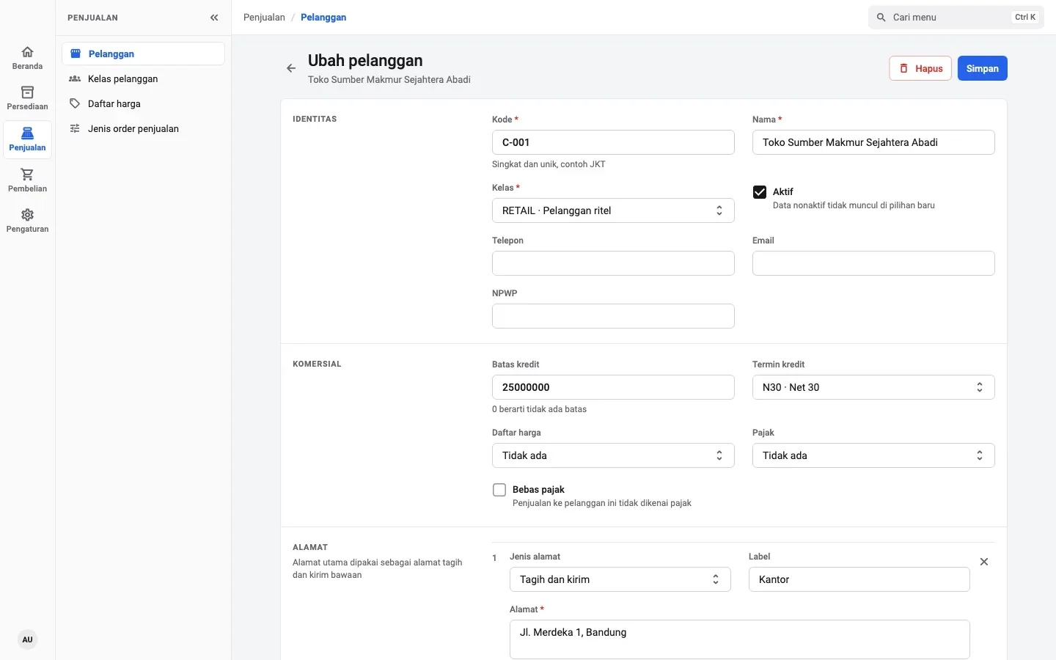Click the NPWP input field
Screen dimensions: 1056x660
point(613,316)
